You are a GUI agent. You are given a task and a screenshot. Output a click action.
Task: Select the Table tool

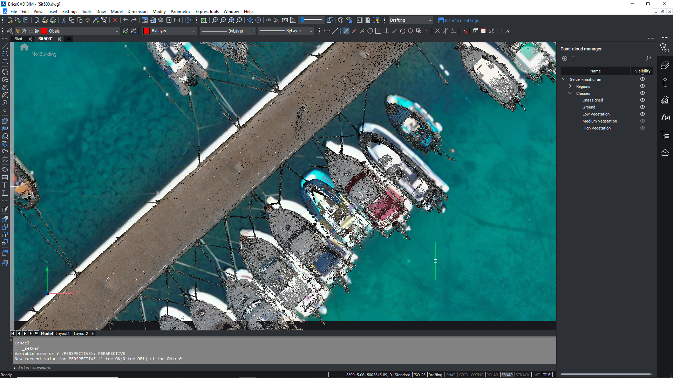click(x=5, y=177)
